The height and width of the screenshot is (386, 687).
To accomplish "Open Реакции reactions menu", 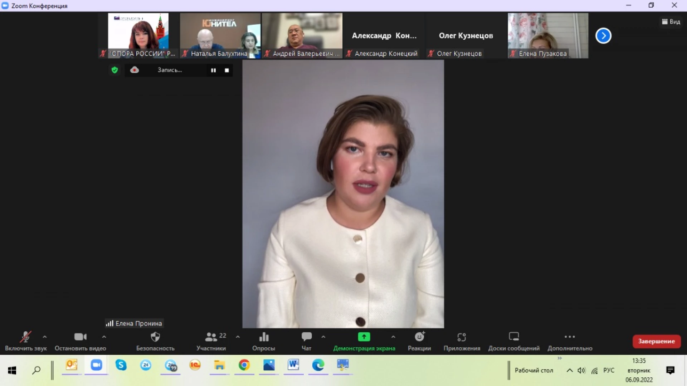I will click(x=419, y=341).
